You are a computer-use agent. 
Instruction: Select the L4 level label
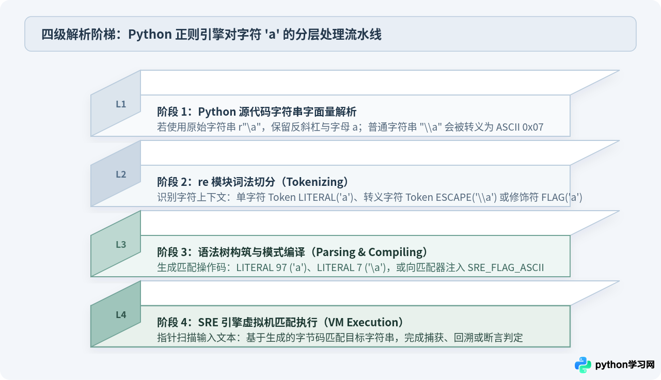click(x=121, y=314)
